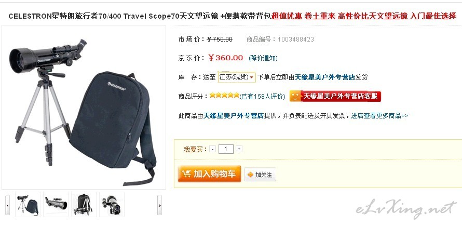
Task: Increase quantity with the plus stepper
Action: tap(239, 149)
